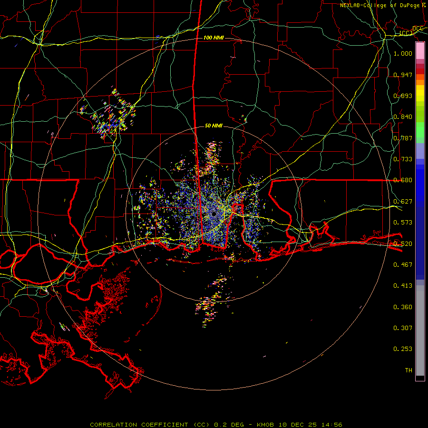
Task: Click the 10 DEC 25 date text
Action: coord(298,425)
